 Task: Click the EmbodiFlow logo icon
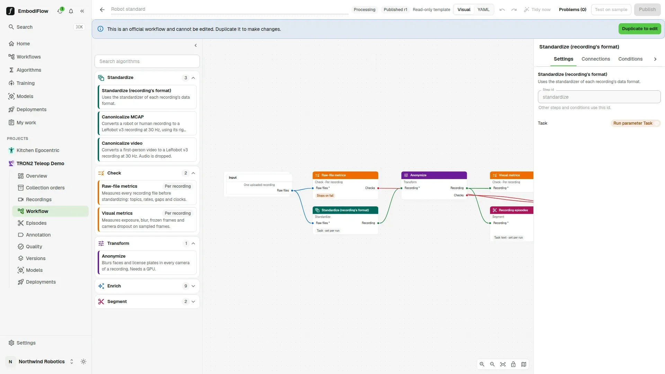[x=10, y=11]
